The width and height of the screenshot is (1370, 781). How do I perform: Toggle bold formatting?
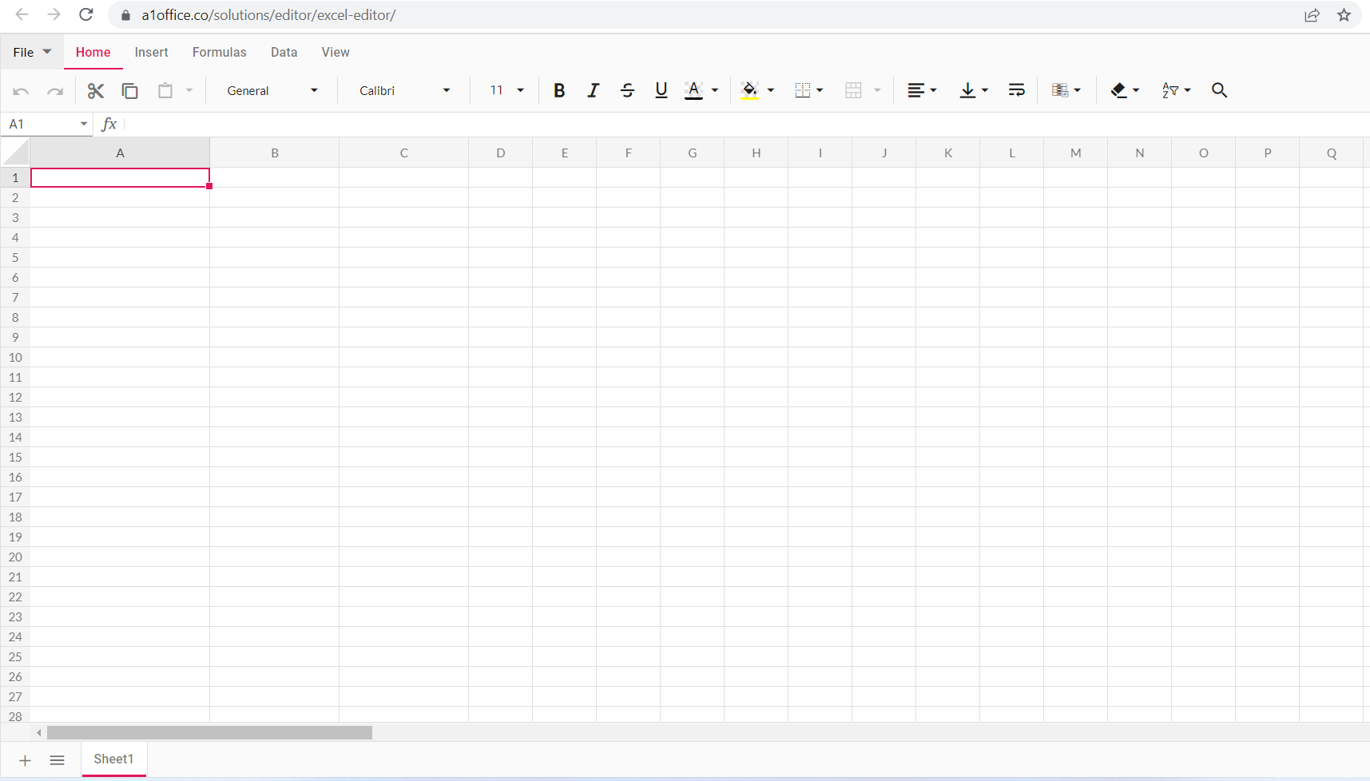pos(558,90)
